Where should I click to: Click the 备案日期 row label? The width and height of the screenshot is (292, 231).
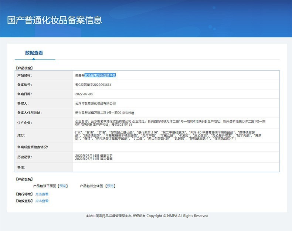25,94
